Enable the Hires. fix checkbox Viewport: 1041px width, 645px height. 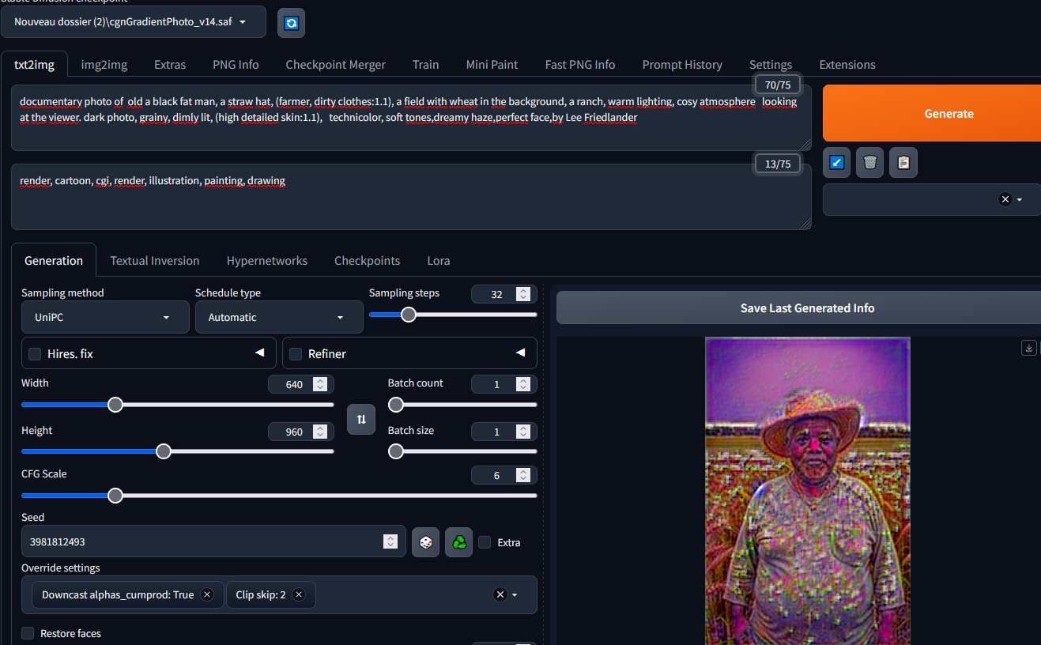click(35, 354)
